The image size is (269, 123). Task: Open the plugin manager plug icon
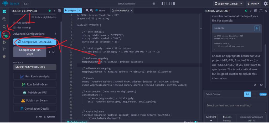(x=4, y=56)
